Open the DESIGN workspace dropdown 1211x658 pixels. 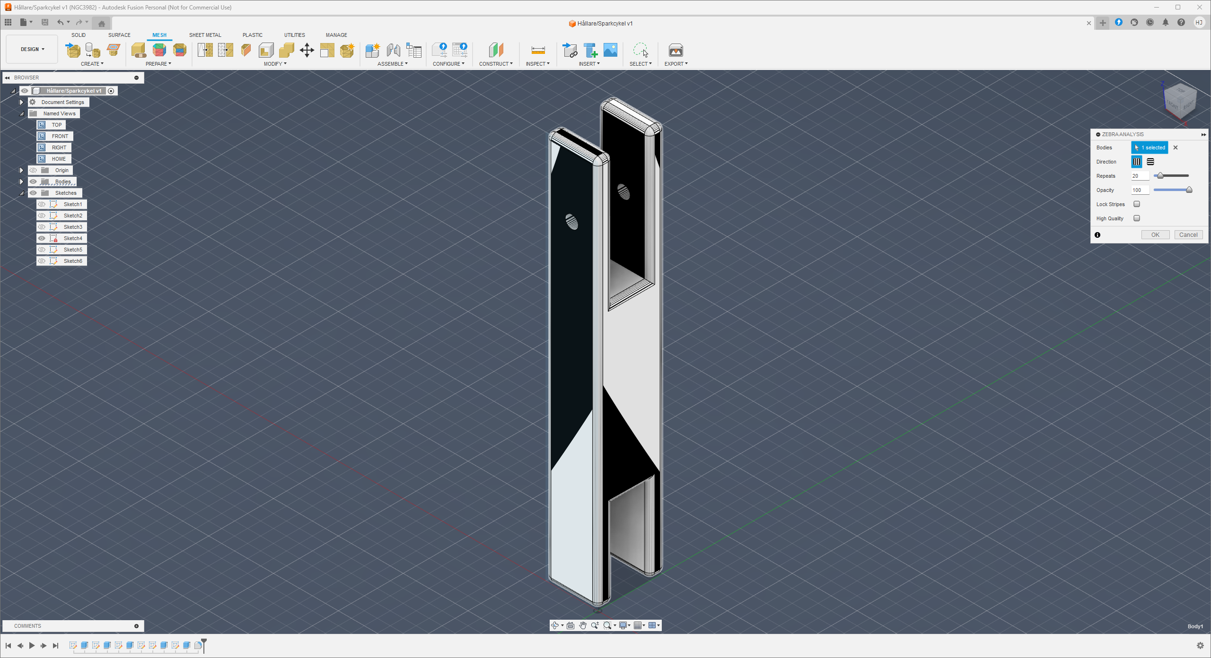32,49
